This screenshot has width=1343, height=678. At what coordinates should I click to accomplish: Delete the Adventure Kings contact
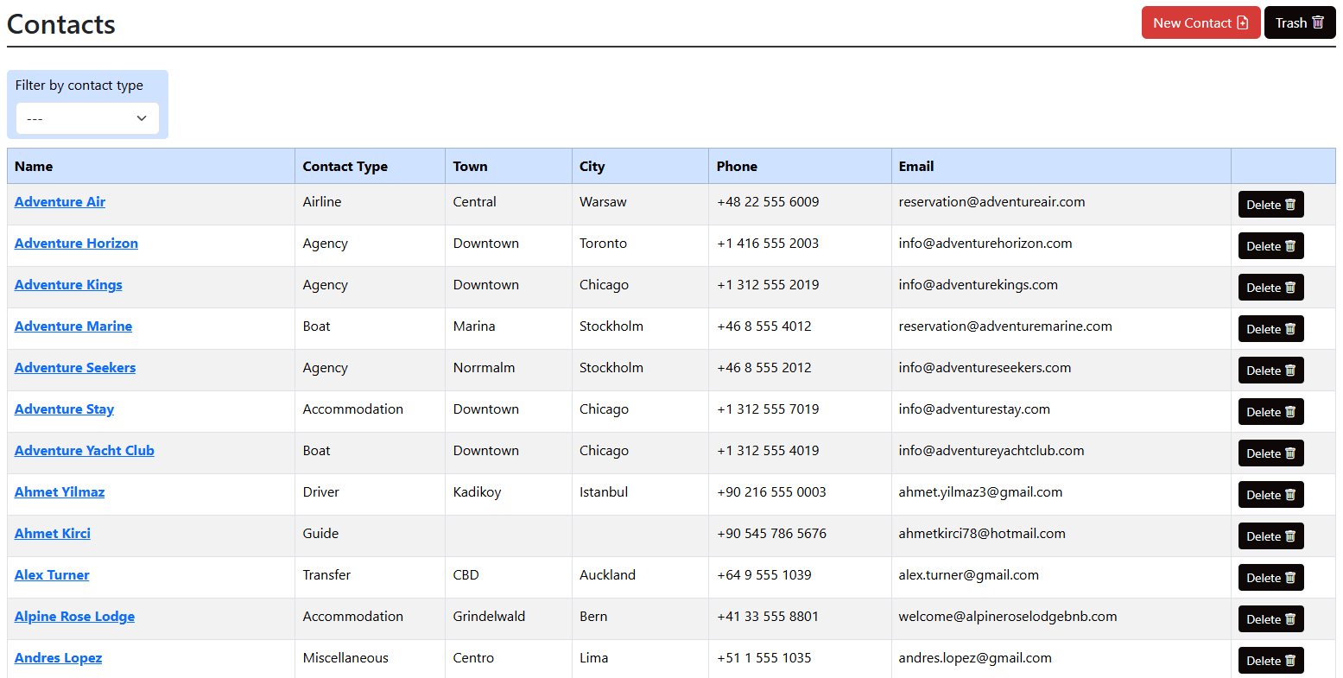[x=1270, y=288]
